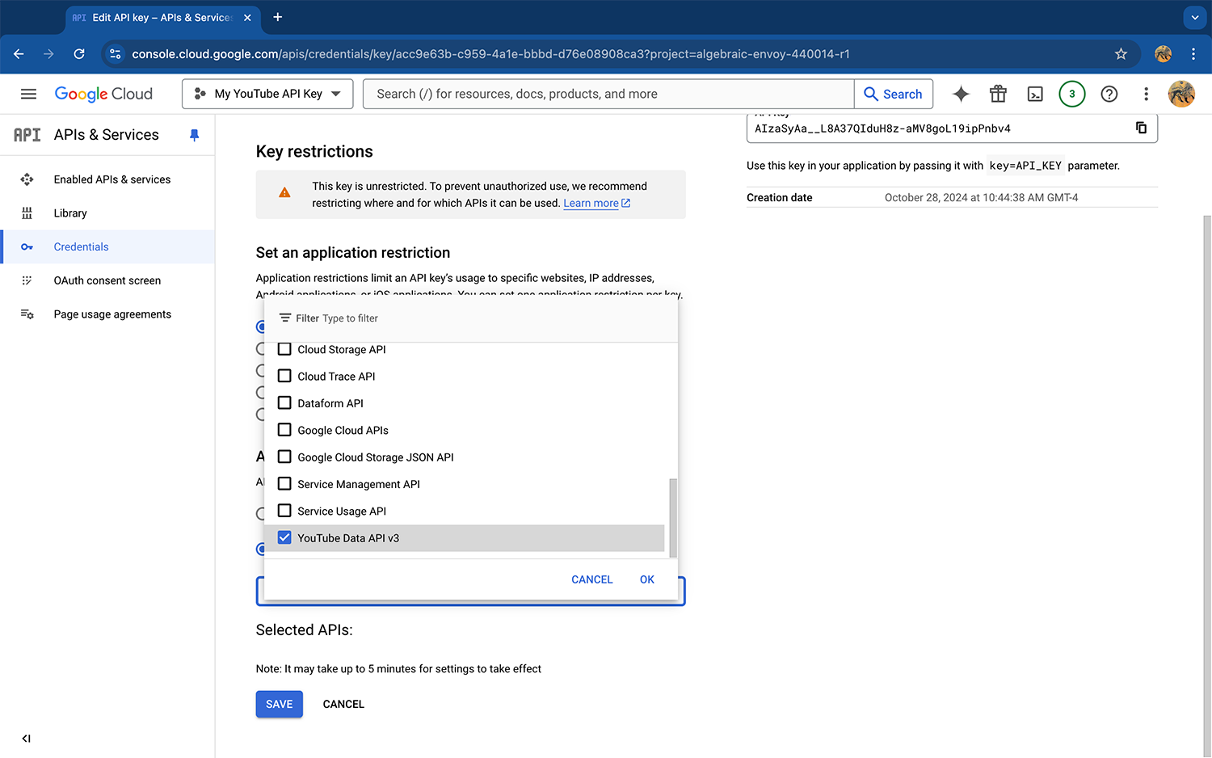Click CANCEL in the API dropdown
Image resolution: width=1212 pixels, height=758 pixels.
coord(592,579)
